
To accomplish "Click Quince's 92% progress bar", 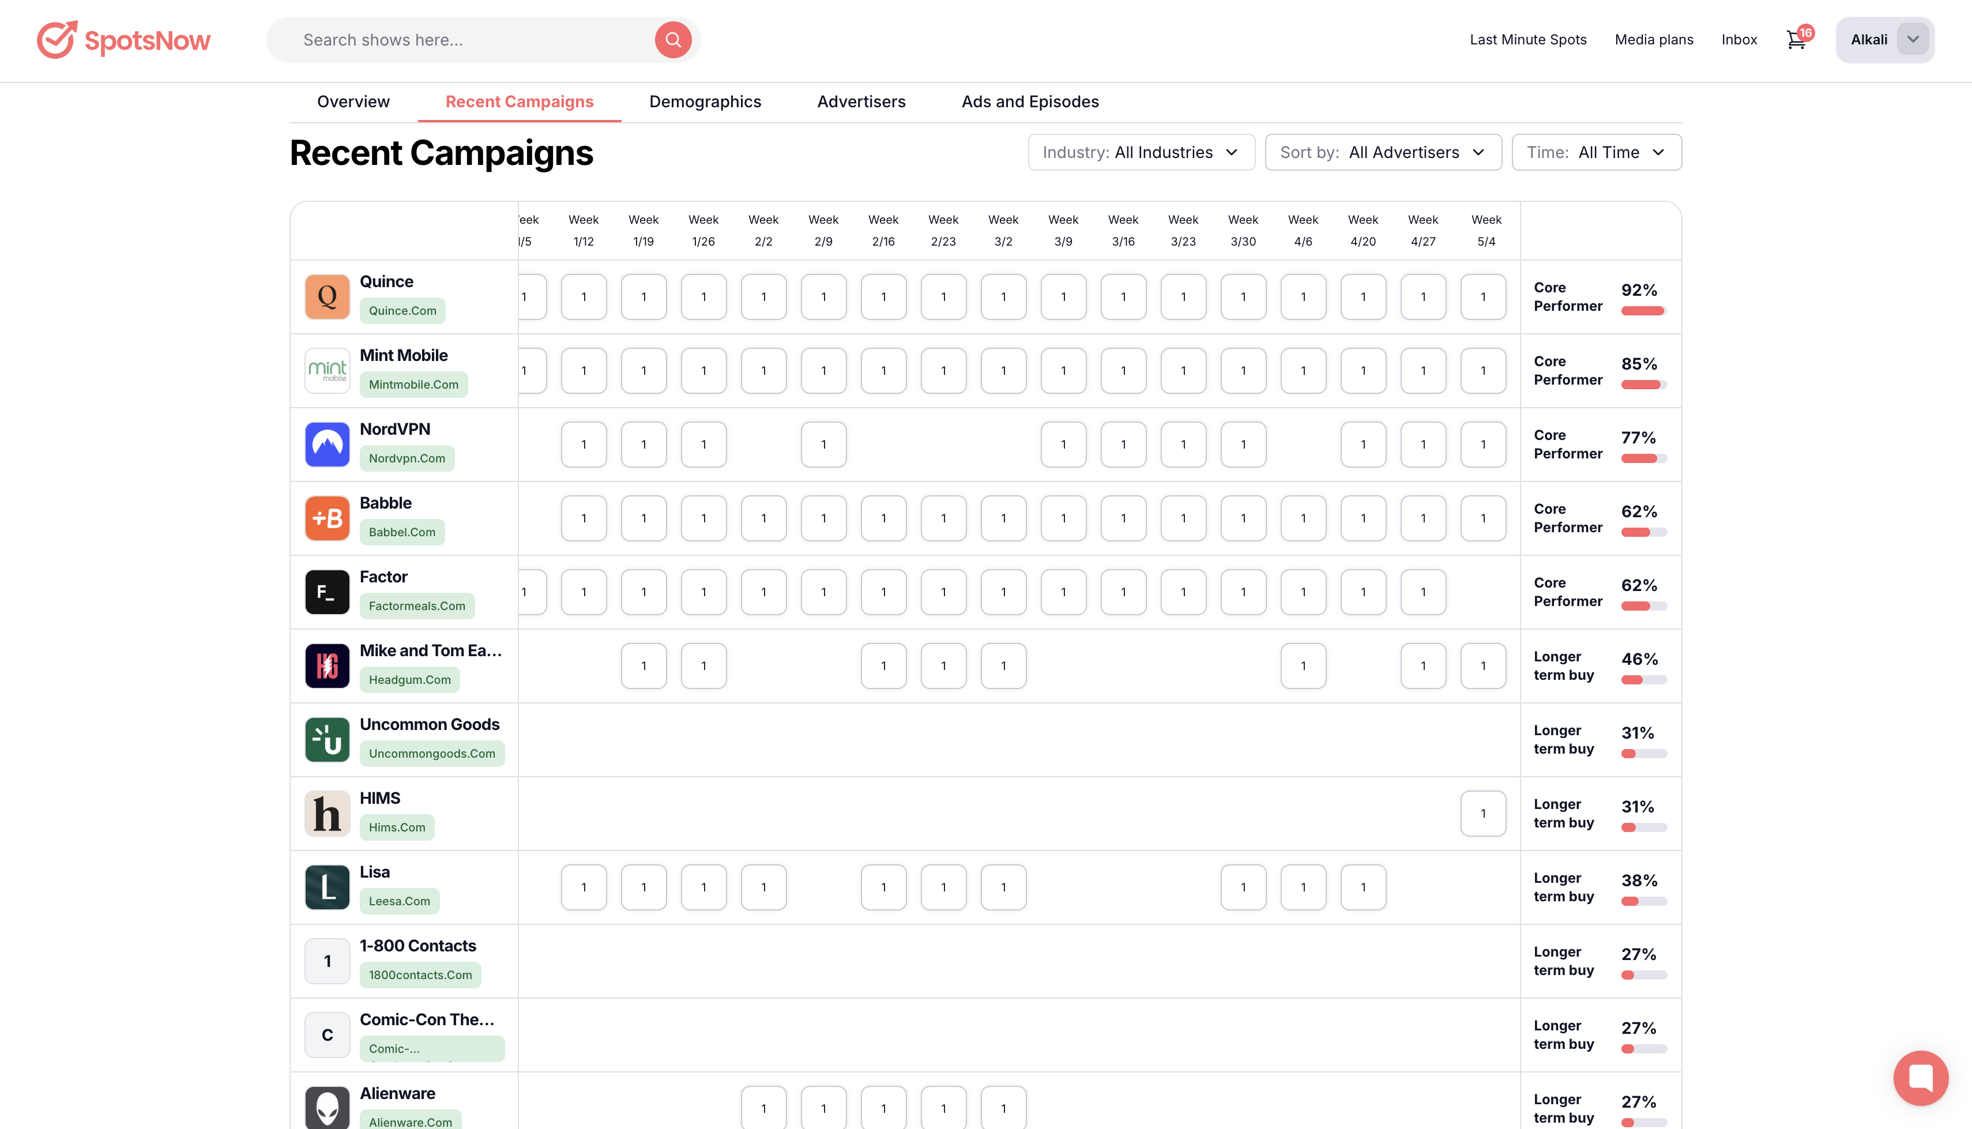I will point(1643,311).
